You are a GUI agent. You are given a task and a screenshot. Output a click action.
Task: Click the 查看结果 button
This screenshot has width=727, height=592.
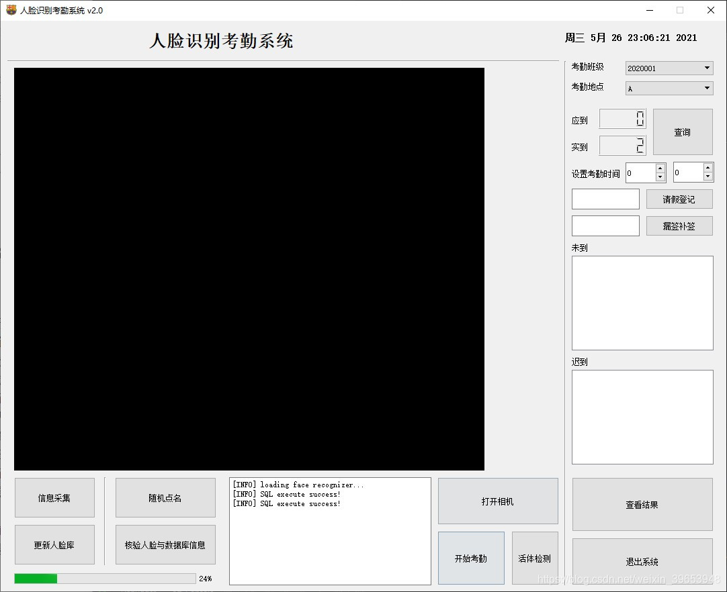tap(642, 505)
